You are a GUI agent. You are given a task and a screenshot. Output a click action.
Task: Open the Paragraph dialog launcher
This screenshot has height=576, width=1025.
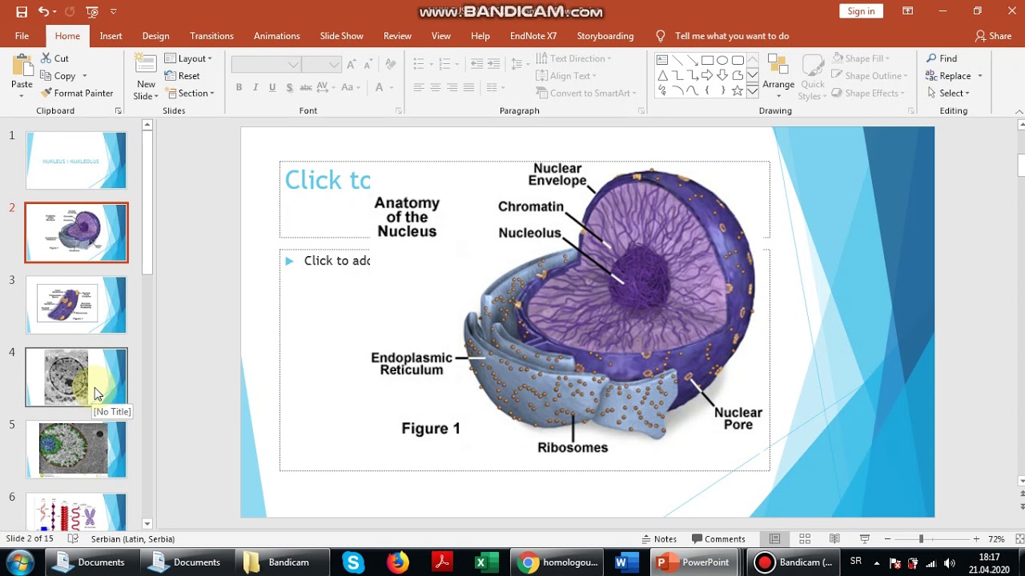tap(641, 111)
